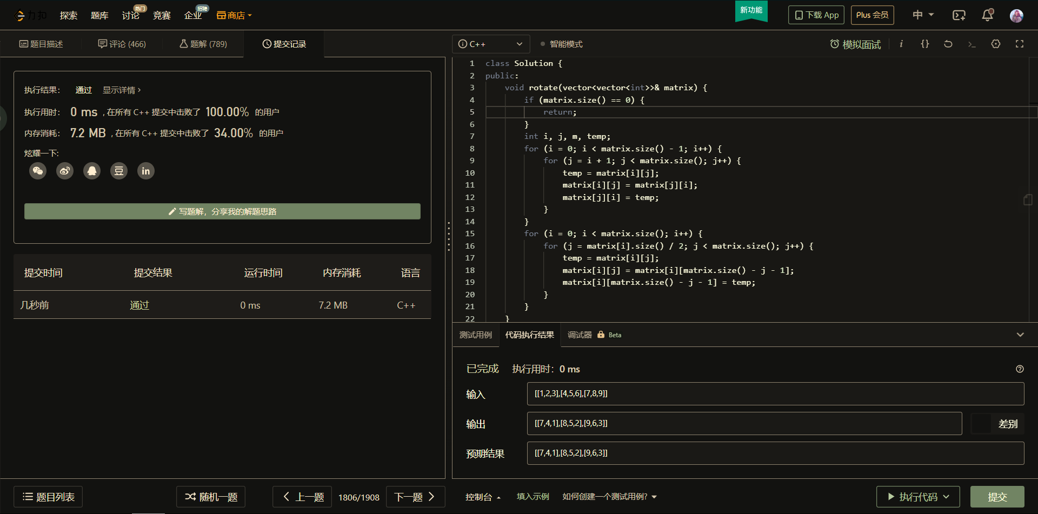1038x514 pixels.
Task: Open the user avatar menu
Action: (1016, 16)
